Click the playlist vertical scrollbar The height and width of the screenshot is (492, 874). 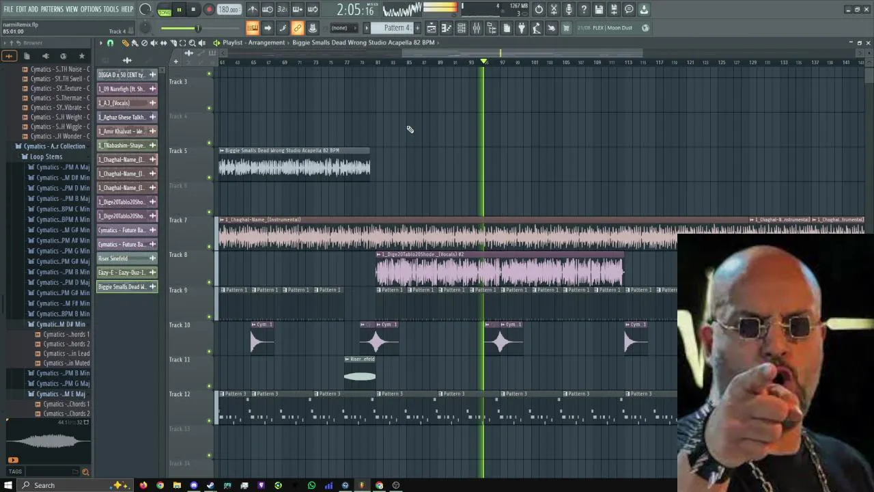click(x=869, y=75)
